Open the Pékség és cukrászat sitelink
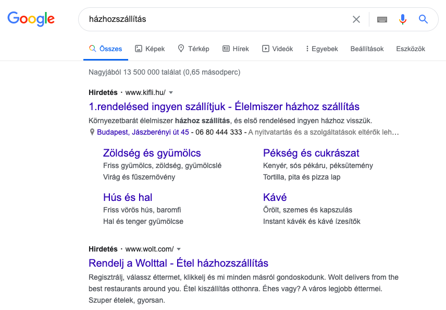 point(311,153)
